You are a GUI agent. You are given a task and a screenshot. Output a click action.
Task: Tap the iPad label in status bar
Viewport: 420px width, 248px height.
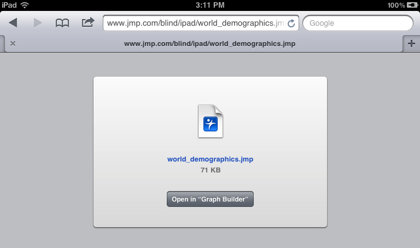[9, 5]
